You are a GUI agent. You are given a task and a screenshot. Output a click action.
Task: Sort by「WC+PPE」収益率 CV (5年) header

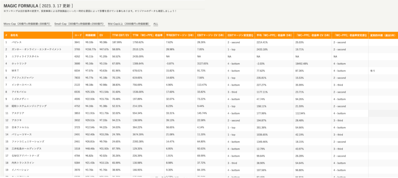tap(312, 35)
